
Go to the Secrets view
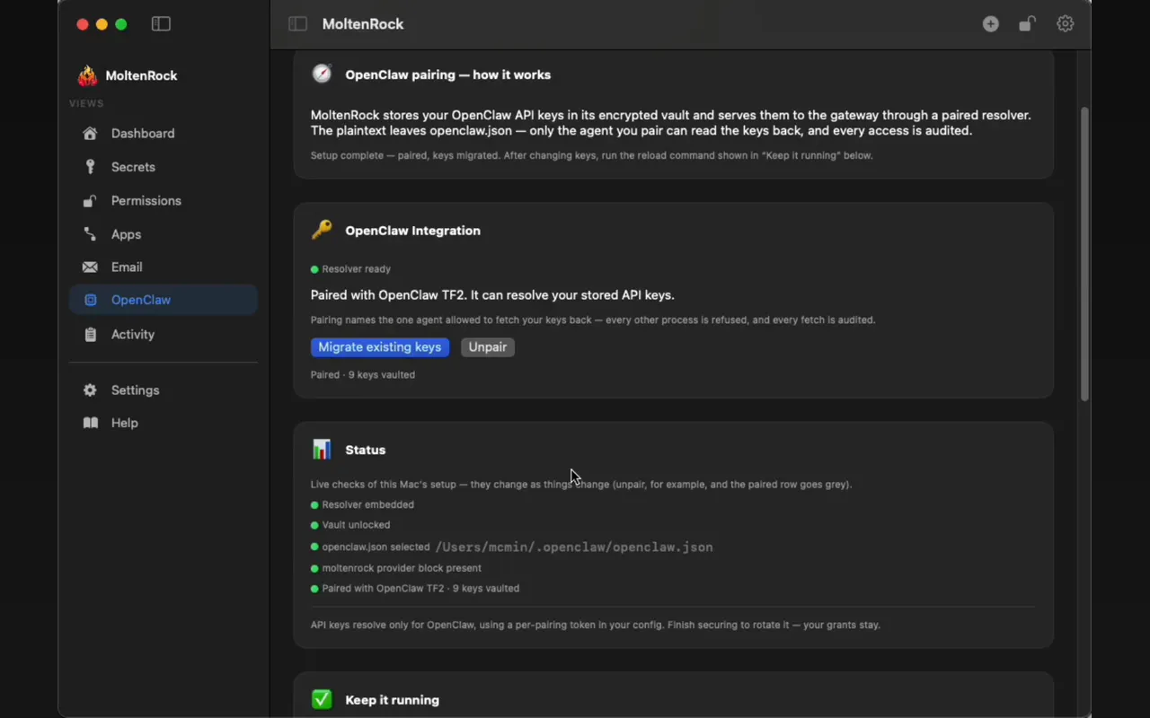164,167
